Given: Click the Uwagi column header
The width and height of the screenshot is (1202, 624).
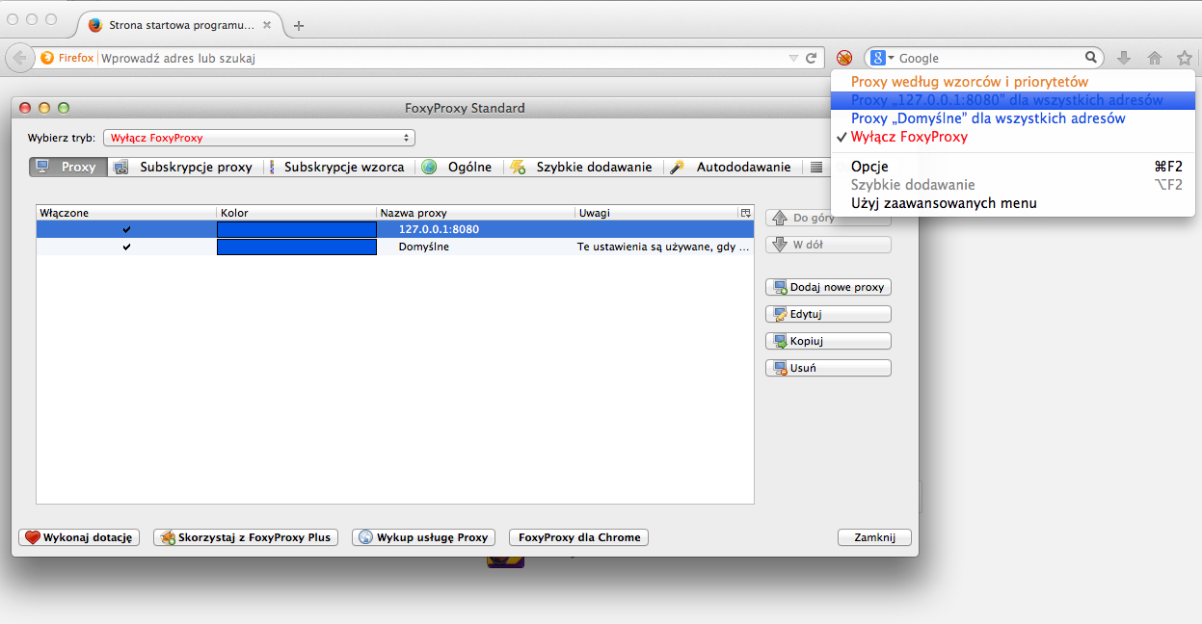Looking at the screenshot, I should [x=655, y=212].
